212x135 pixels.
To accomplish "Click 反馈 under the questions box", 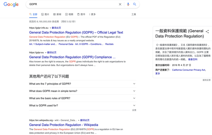I will click(x=134, y=110).
